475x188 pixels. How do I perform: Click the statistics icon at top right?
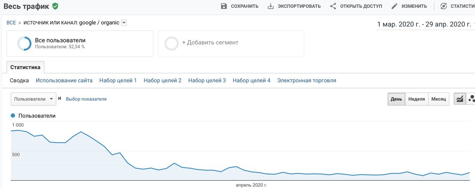pyautogui.click(x=443, y=6)
